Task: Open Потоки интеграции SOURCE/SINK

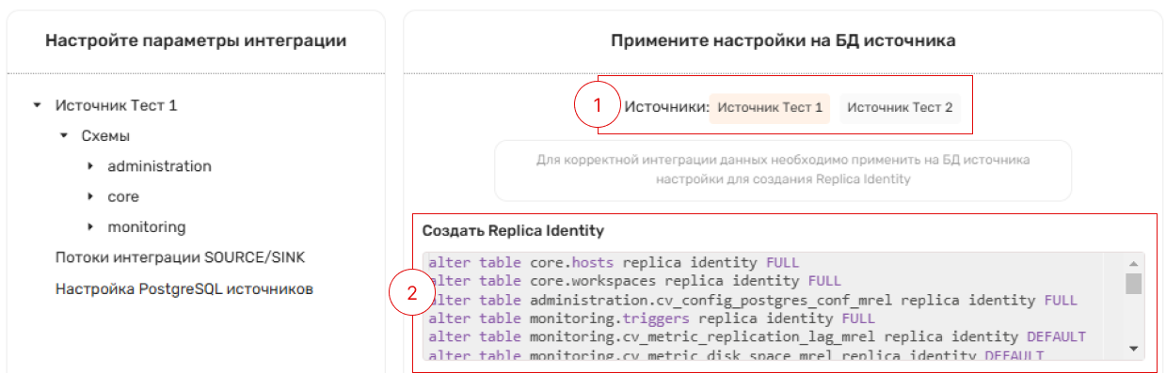Action: point(180,257)
